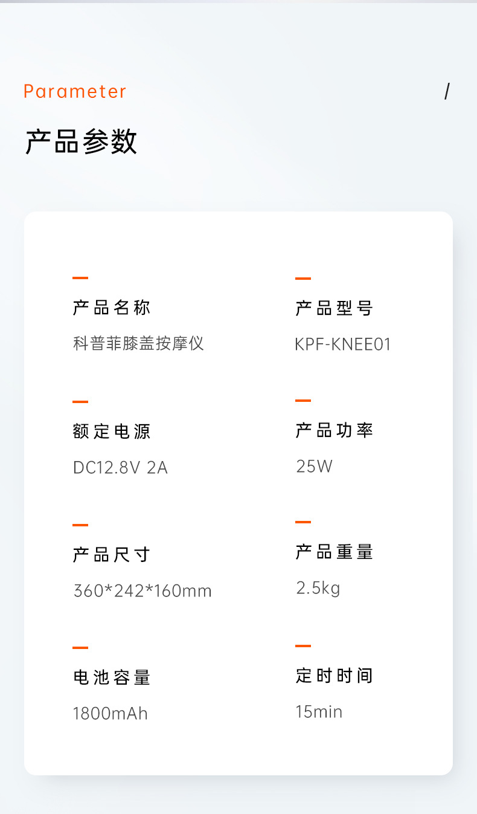Select the 产品名称 label
The width and height of the screenshot is (477, 814).
[112, 308]
